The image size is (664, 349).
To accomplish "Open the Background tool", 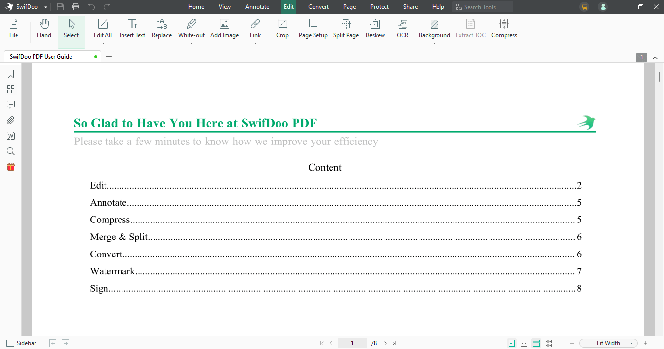I will [435, 29].
